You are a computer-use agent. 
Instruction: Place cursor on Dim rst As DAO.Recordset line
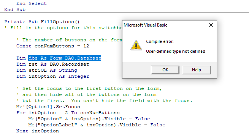53,64
